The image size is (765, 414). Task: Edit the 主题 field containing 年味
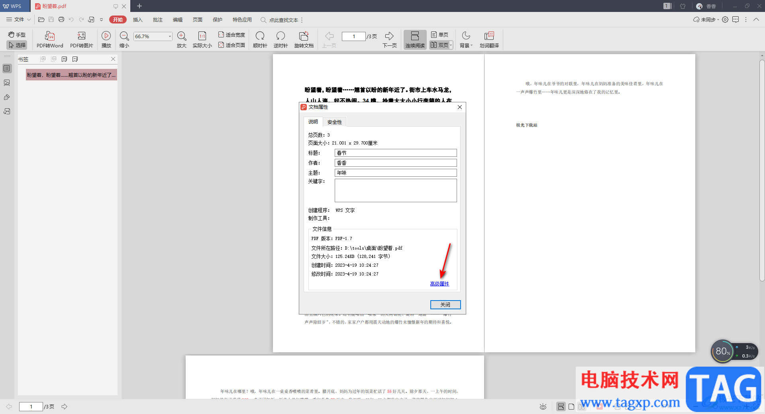coord(396,173)
